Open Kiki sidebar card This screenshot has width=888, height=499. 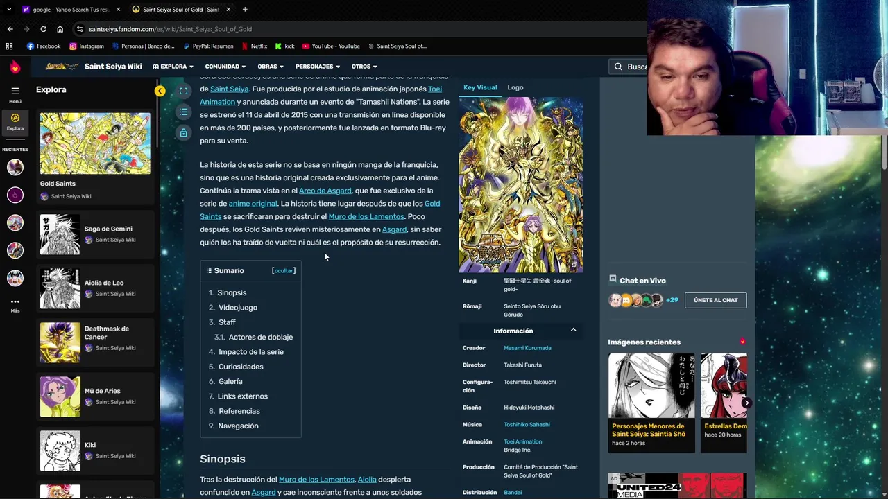95,450
